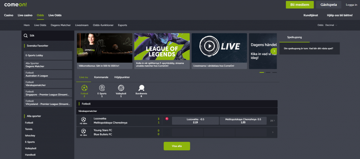
Task: Click the red live stream icon in Lozovatka row
Action: [x=167, y=119]
